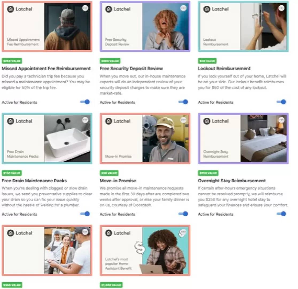The image size is (298, 289).
Task: Click Overnight Stay Reimbursement heading
Action: coord(232,181)
